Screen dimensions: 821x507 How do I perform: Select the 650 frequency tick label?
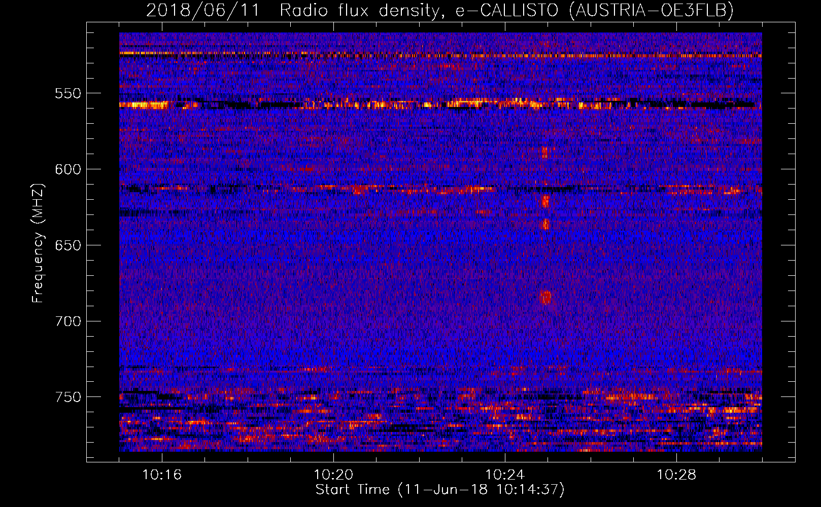68,245
